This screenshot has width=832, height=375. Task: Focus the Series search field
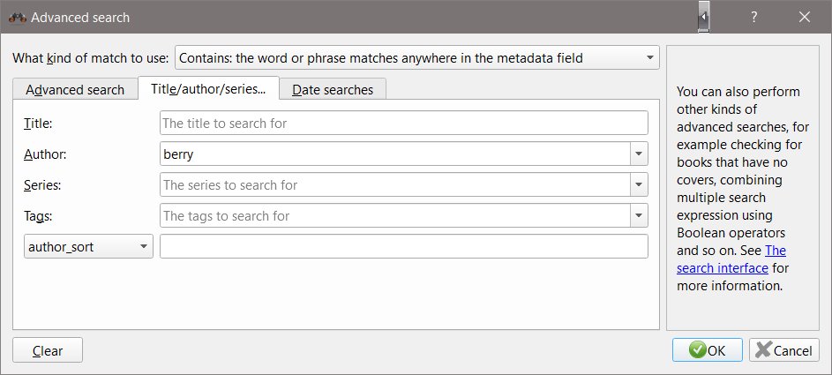(393, 184)
